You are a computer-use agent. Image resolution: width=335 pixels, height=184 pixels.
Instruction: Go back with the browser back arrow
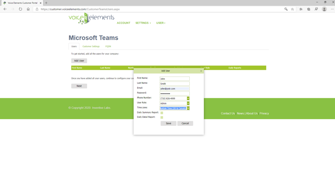pyautogui.click(x=5, y=9)
